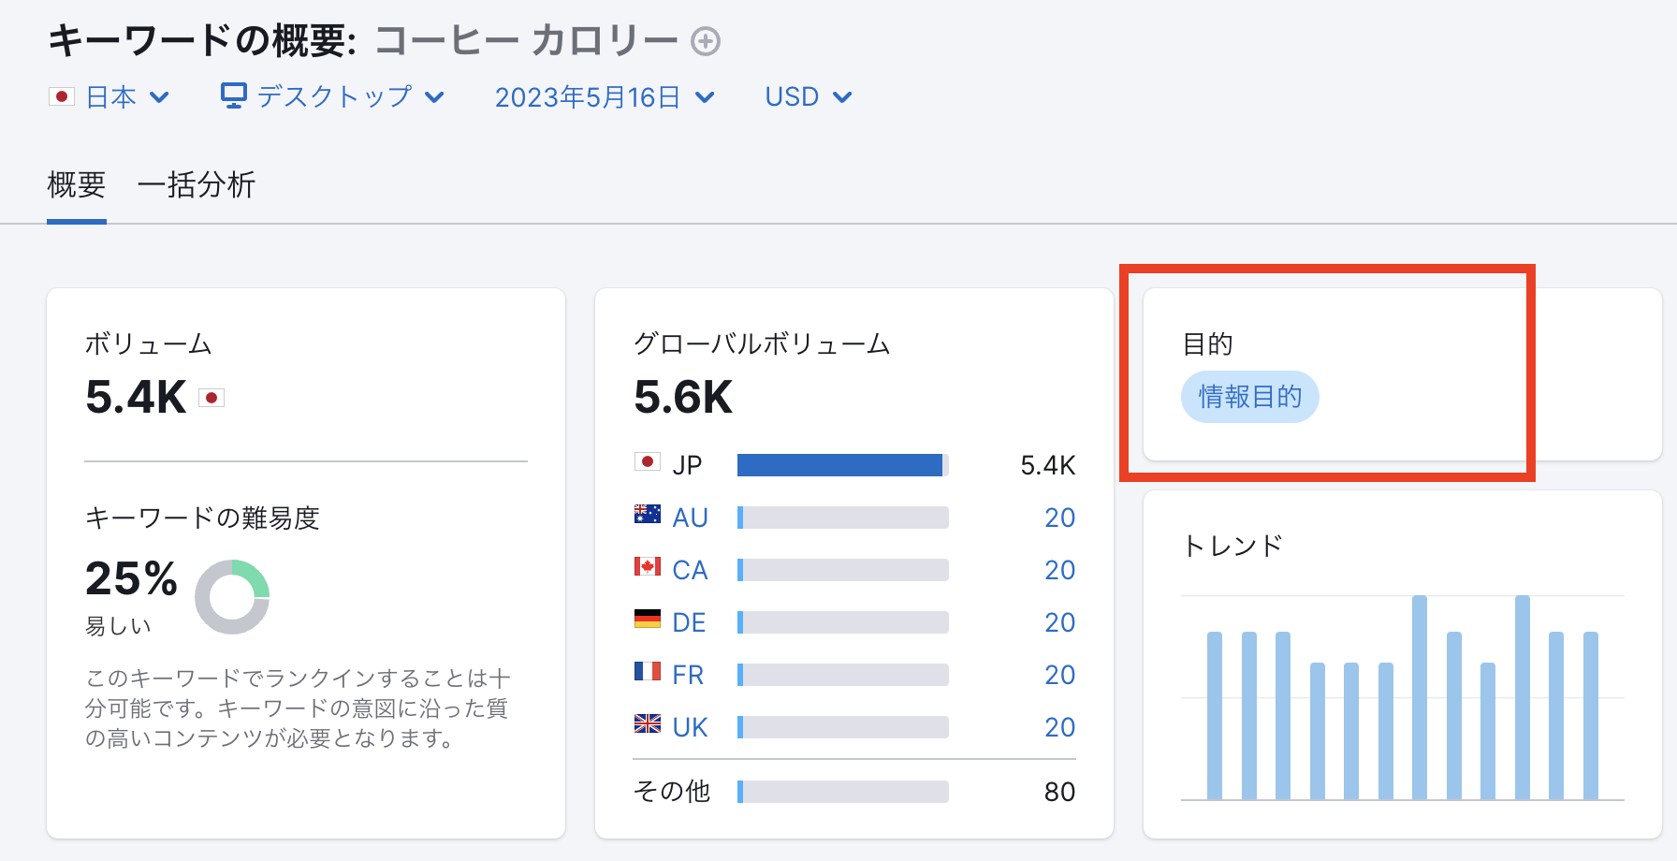Open the 2023年5月16日 date dropdown

pos(605,97)
